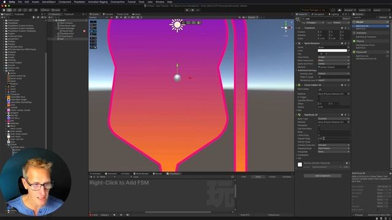The width and height of the screenshot is (392, 220).
Task: Select the Move tool in the toolbar
Action: pyautogui.click(x=9, y=10)
